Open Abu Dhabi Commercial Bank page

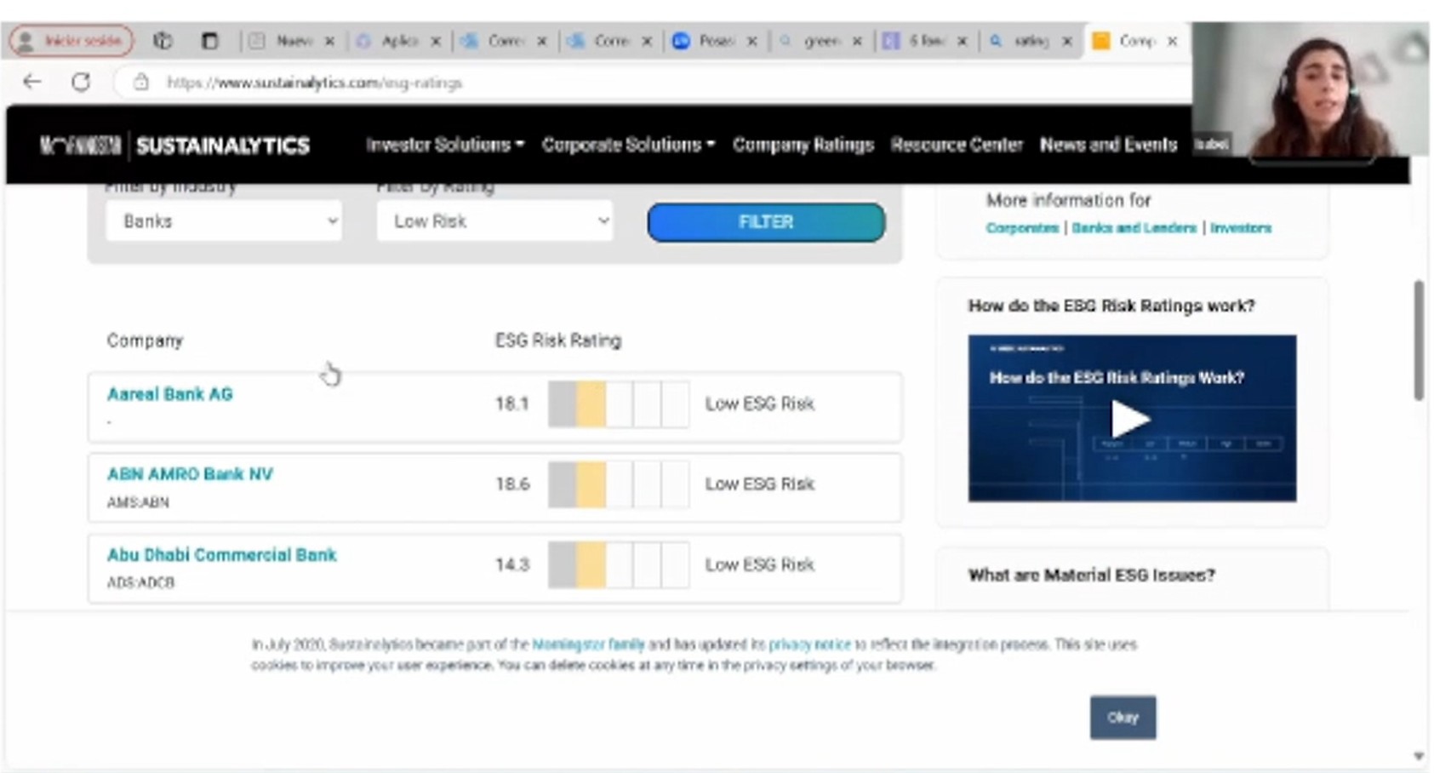point(221,555)
